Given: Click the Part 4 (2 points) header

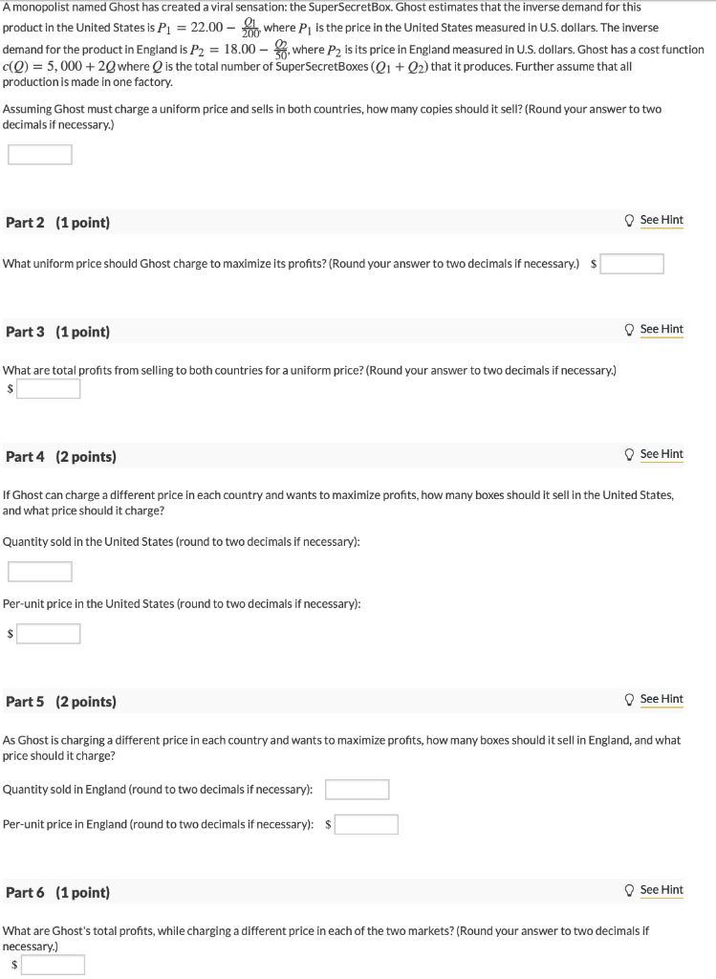Looking at the screenshot, I should tap(61, 456).
